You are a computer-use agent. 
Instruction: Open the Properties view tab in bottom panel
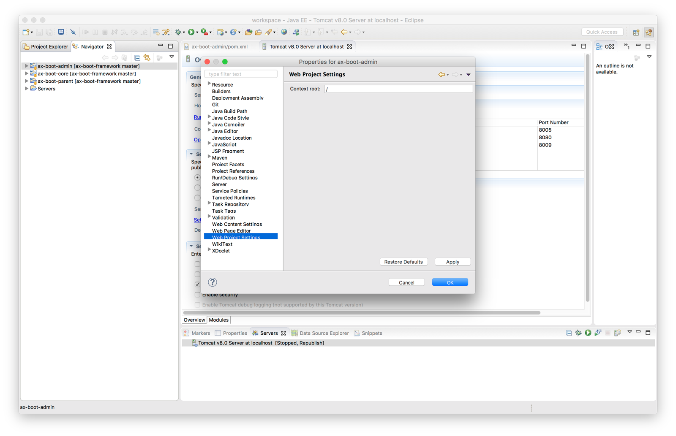231,333
